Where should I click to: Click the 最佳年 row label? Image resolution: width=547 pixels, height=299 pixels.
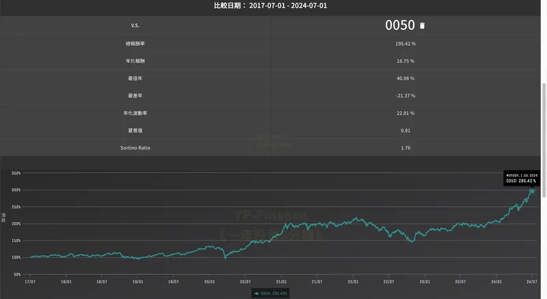[x=135, y=79]
